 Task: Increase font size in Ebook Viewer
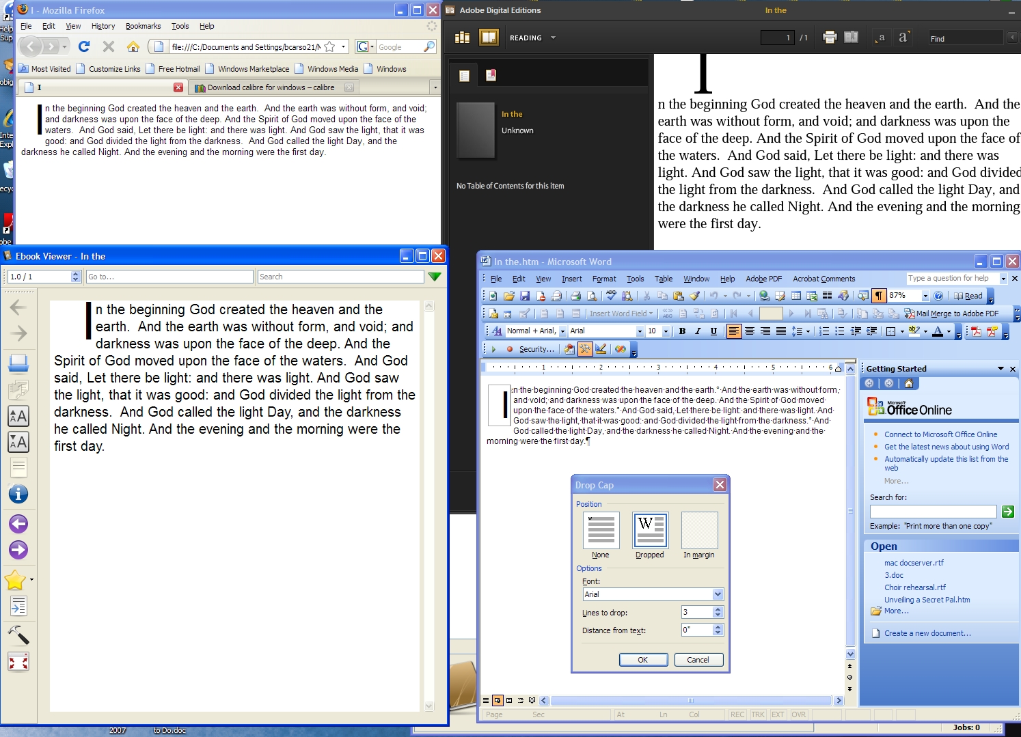pyautogui.click(x=18, y=415)
